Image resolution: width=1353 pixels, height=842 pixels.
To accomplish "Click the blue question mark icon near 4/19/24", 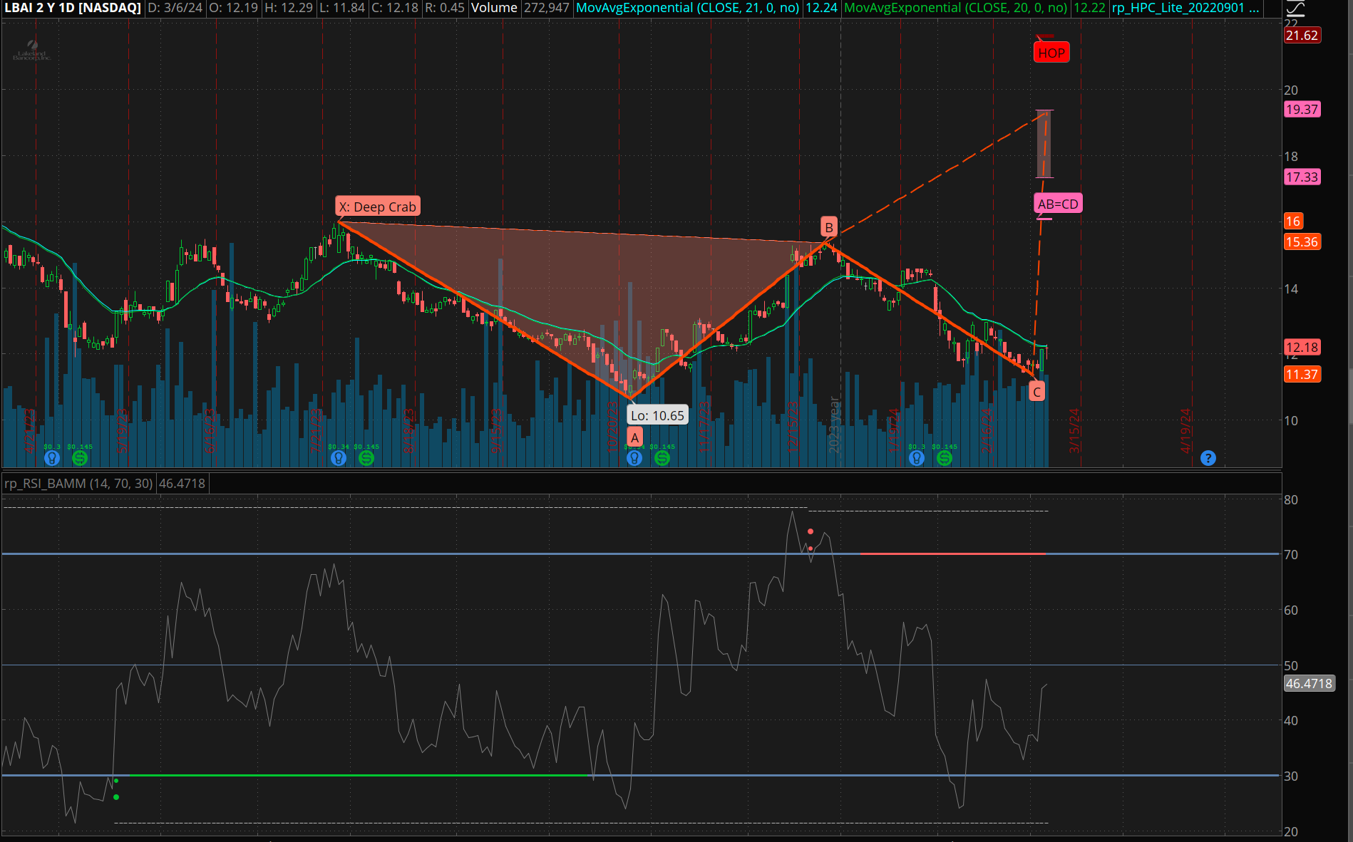I will 1208,458.
